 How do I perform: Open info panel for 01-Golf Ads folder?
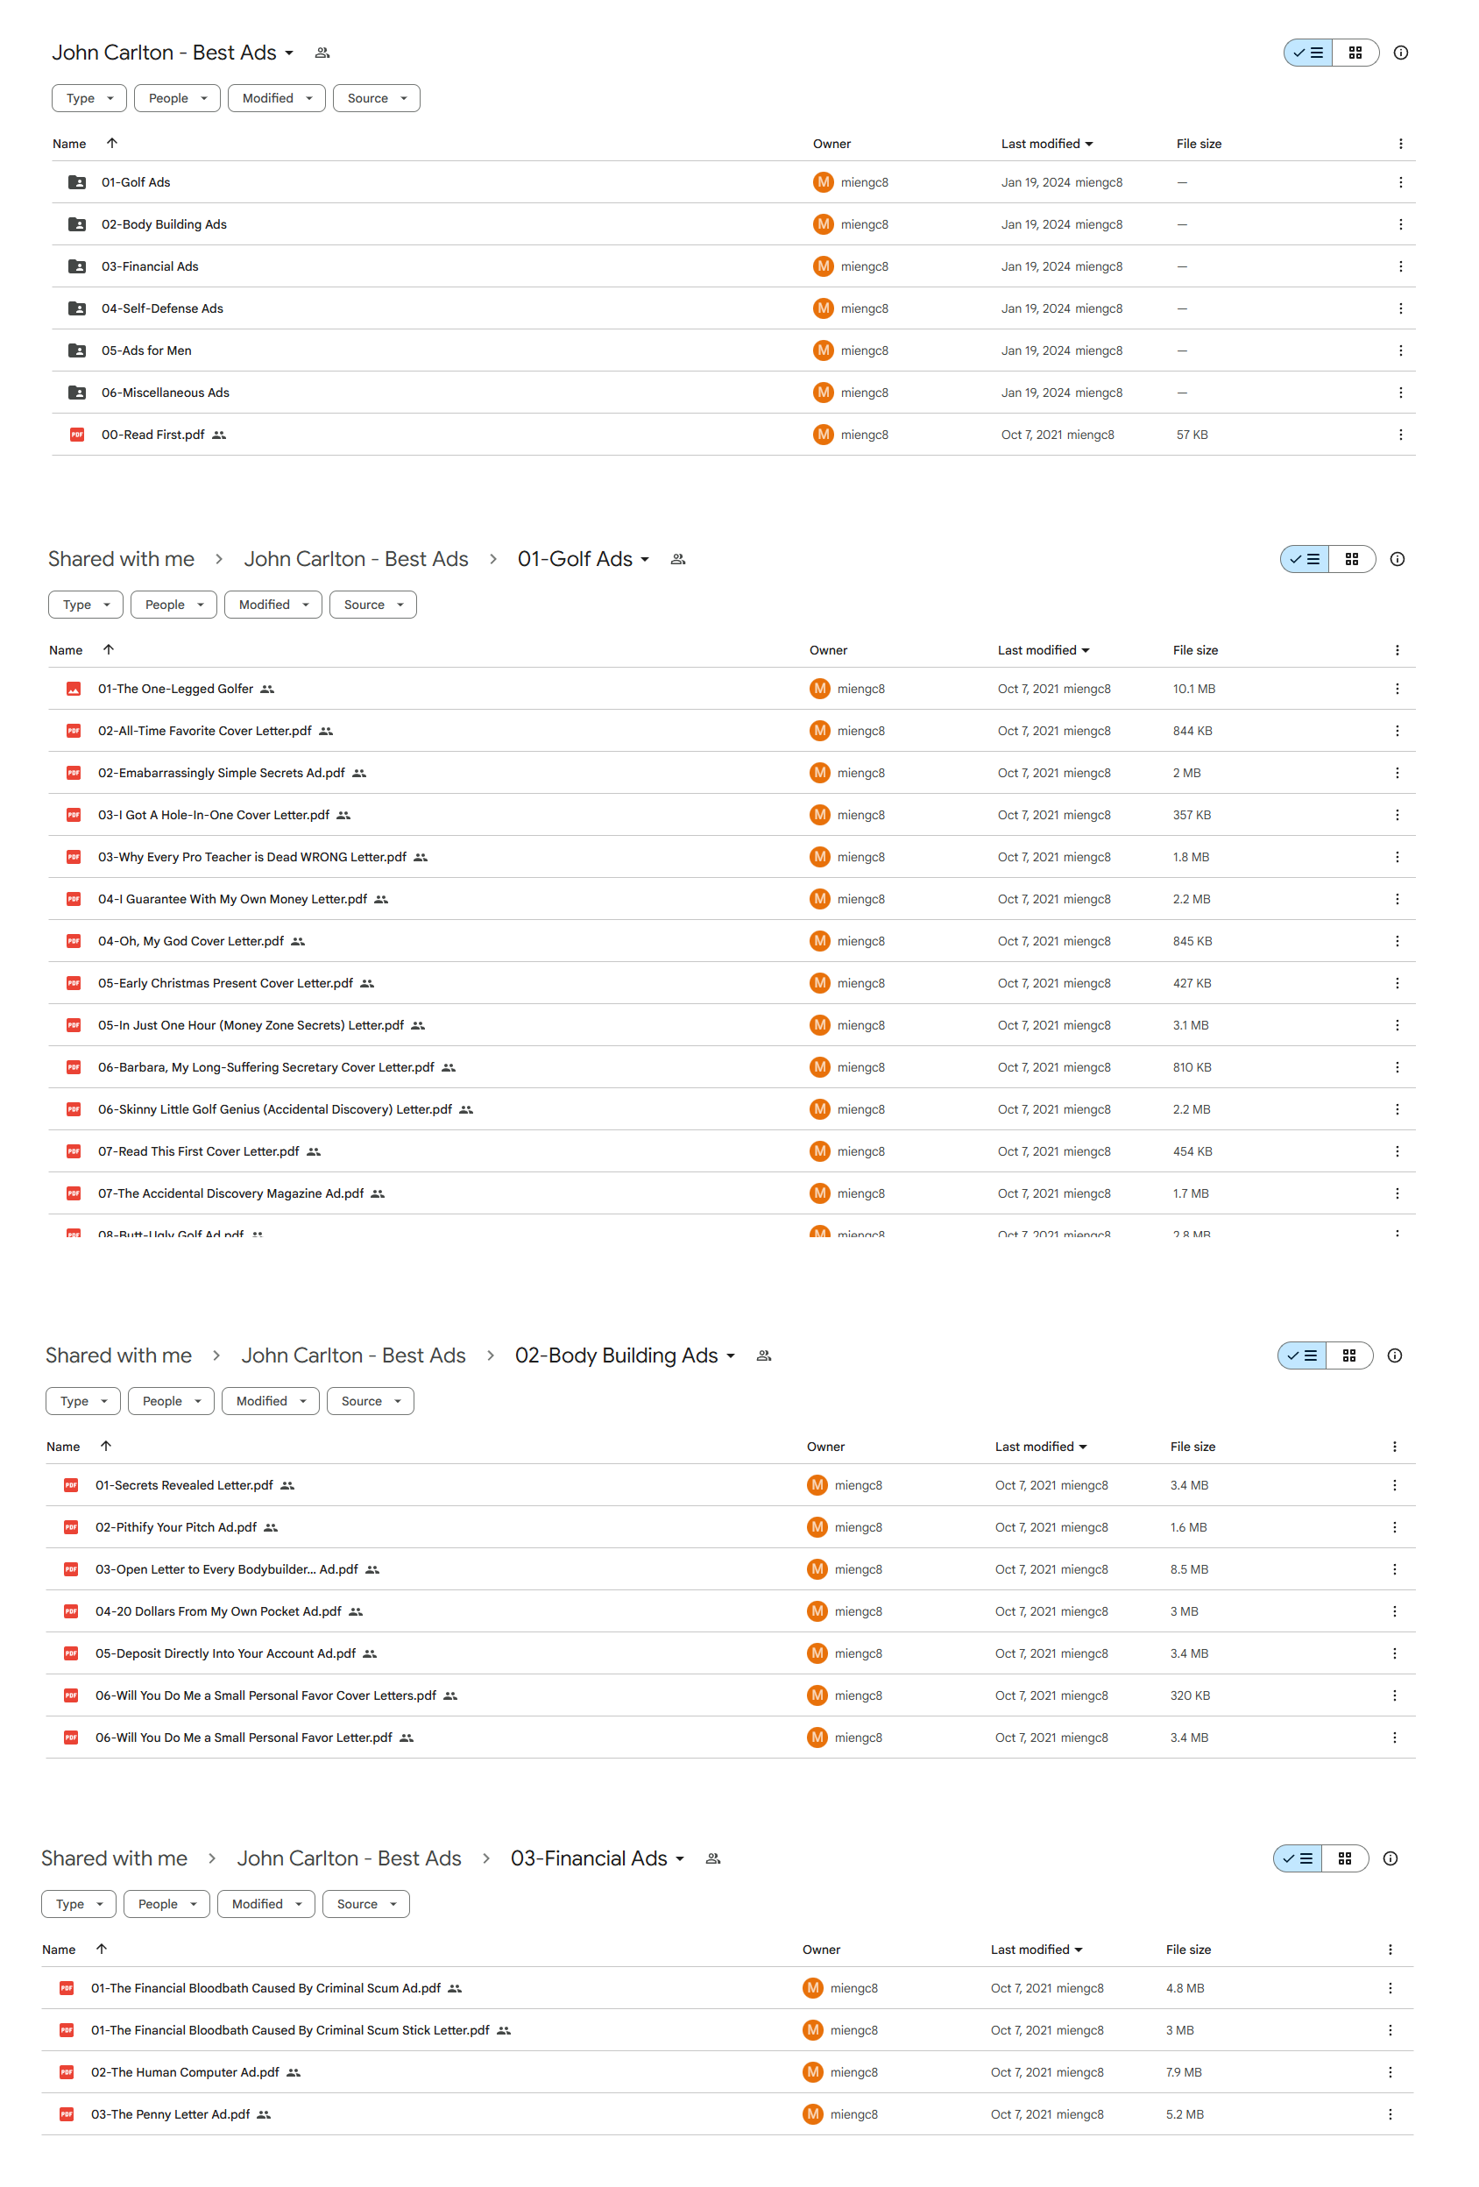pos(1398,559)
